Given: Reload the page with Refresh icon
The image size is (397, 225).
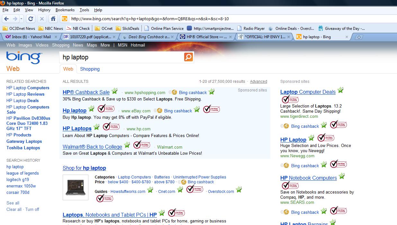Looking at the screenshot, I should (31, 19).
